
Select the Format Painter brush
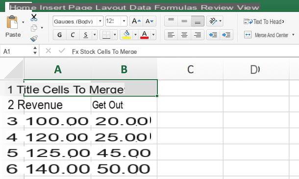(34, 39)
